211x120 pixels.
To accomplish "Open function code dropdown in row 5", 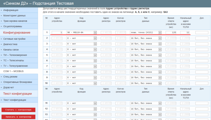I will 82,55.
